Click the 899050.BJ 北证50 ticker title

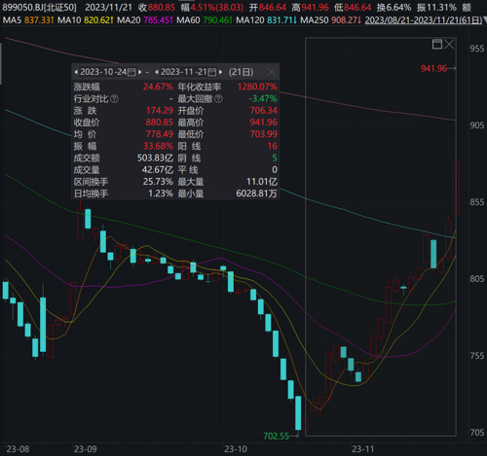pyautogui.click(x=40, y=7)
